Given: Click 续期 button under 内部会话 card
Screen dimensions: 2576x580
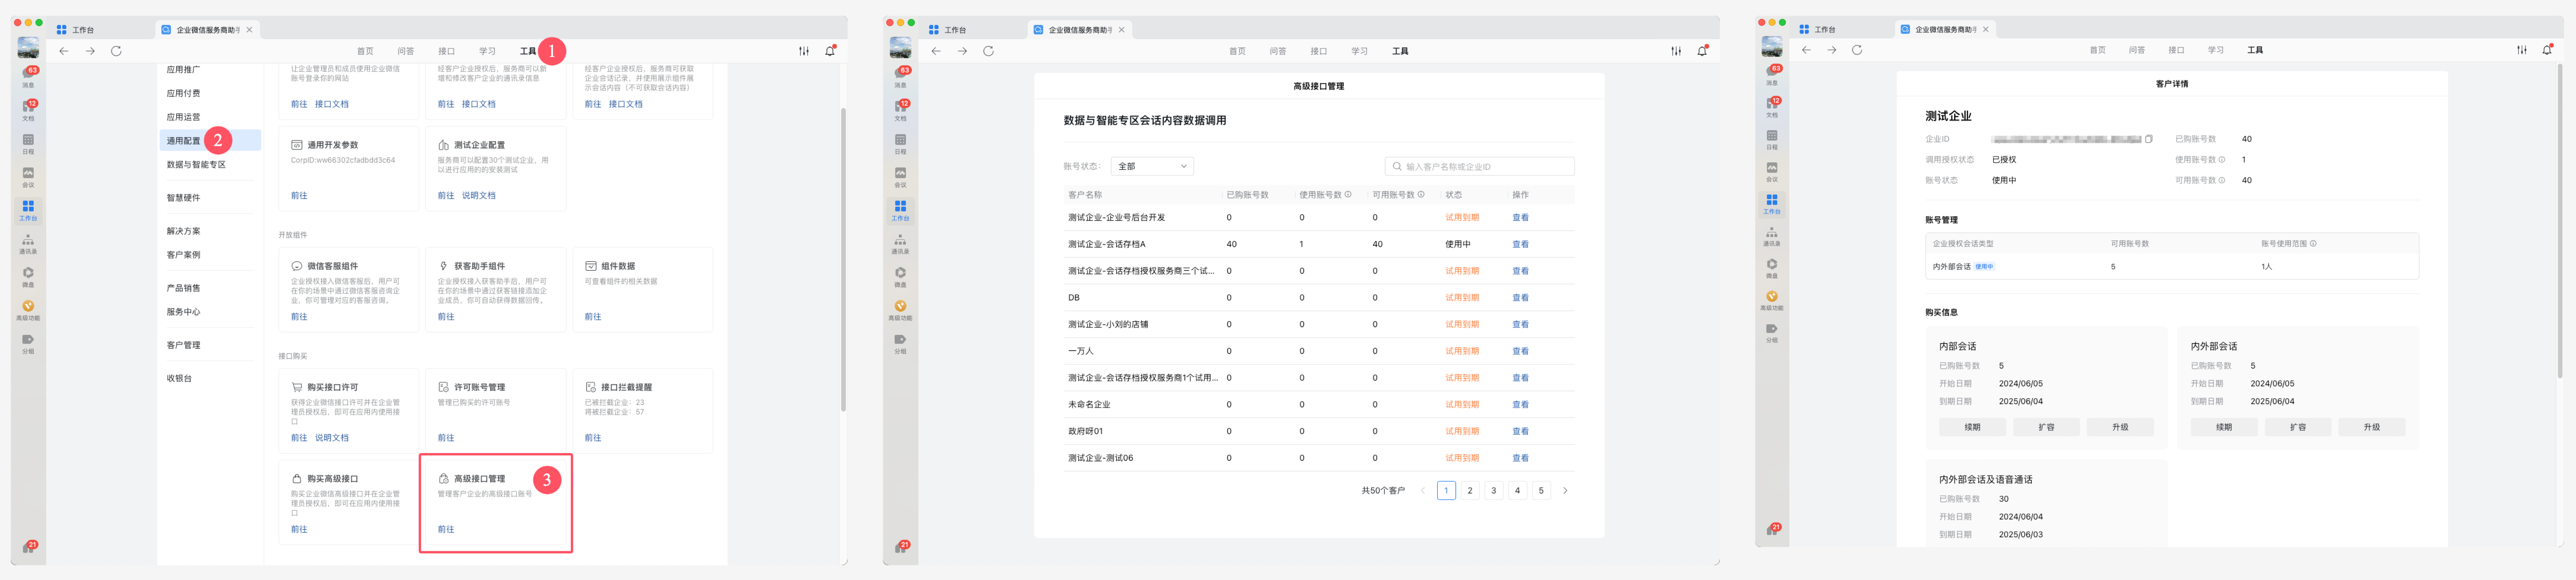Looking at the screenshot, I should (1972, 427).
